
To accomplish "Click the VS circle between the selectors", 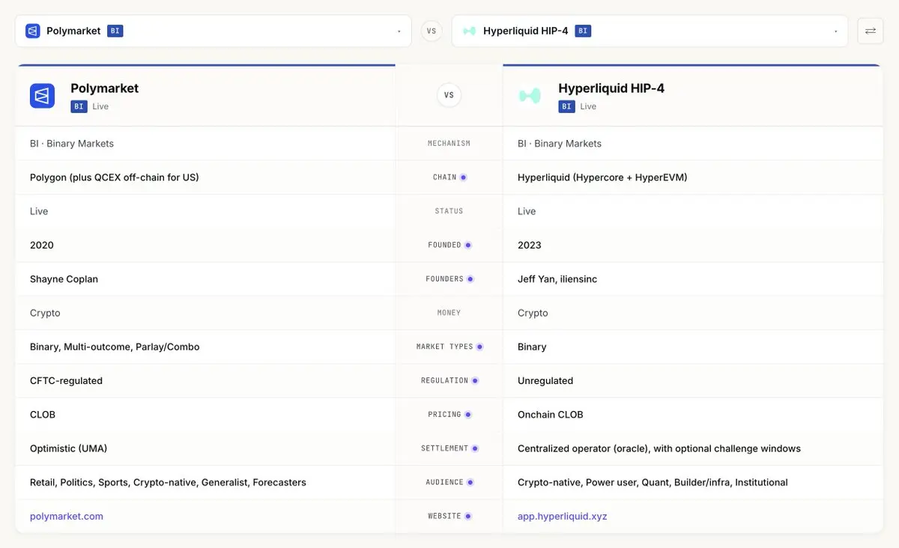I will pos(432,31).
